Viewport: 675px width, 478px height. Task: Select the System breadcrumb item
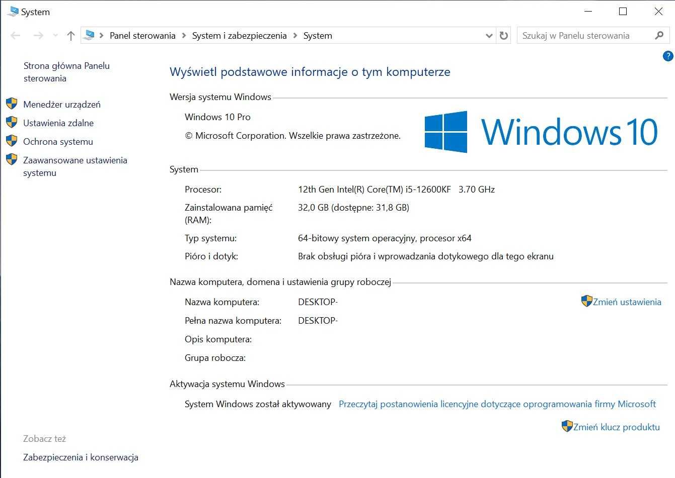coord(318,36)
